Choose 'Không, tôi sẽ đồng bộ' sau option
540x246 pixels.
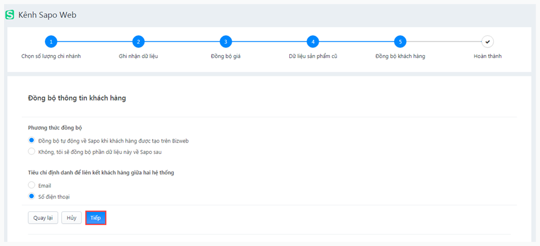32,151
